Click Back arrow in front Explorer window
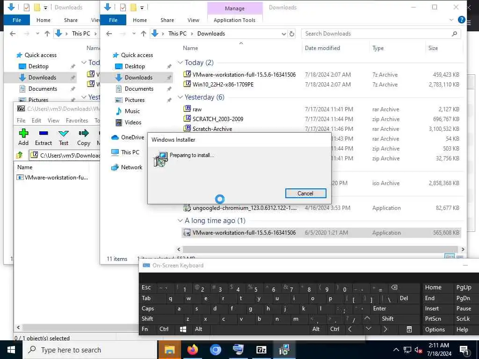This screenshot has height=359, width=479. pos(109,34)
